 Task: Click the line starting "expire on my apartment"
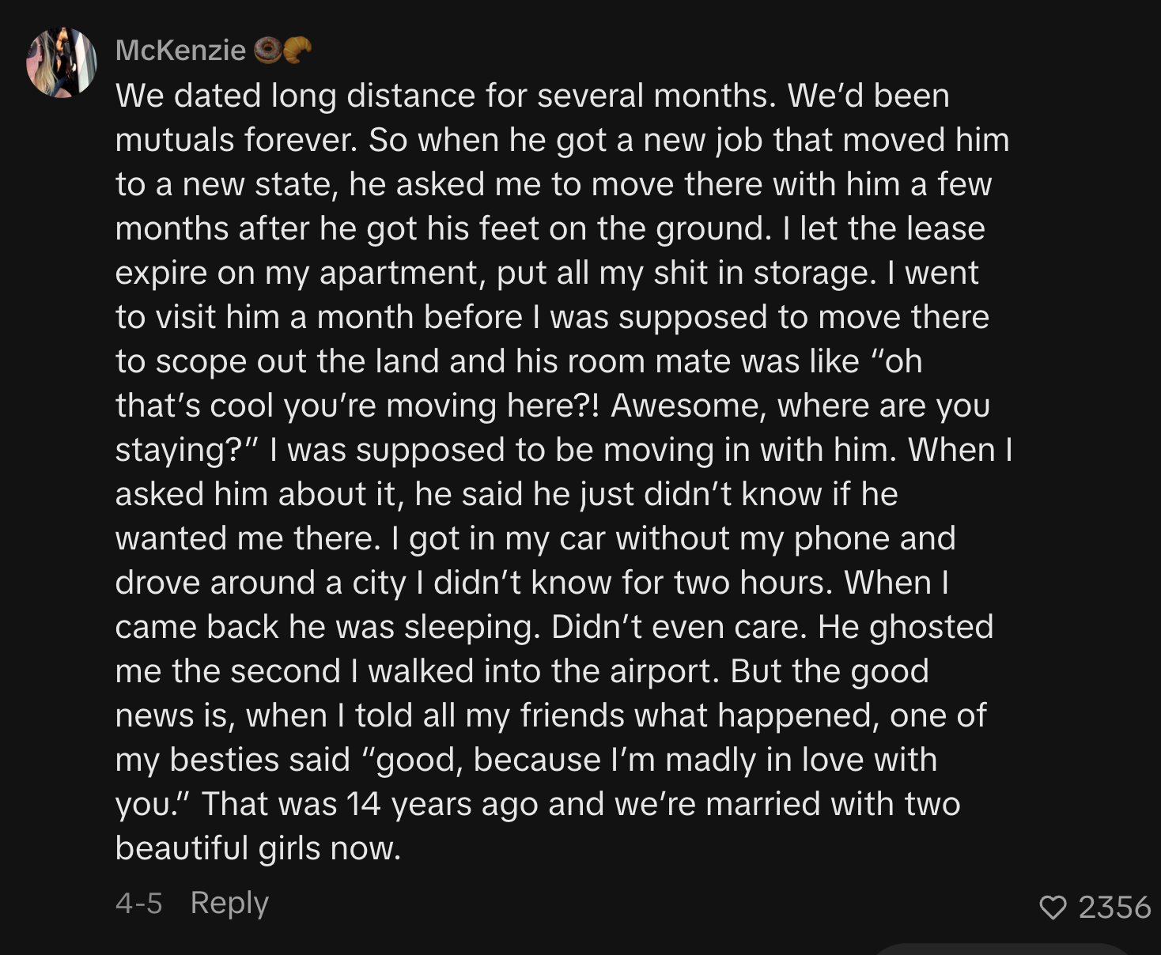(x=546, y=273)
